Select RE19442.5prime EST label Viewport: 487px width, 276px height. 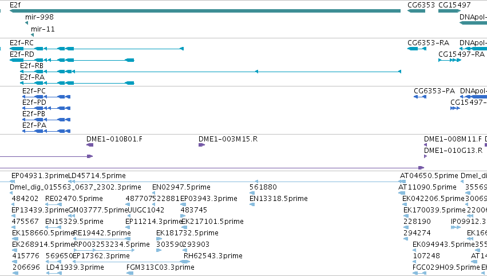pos(102,233)
